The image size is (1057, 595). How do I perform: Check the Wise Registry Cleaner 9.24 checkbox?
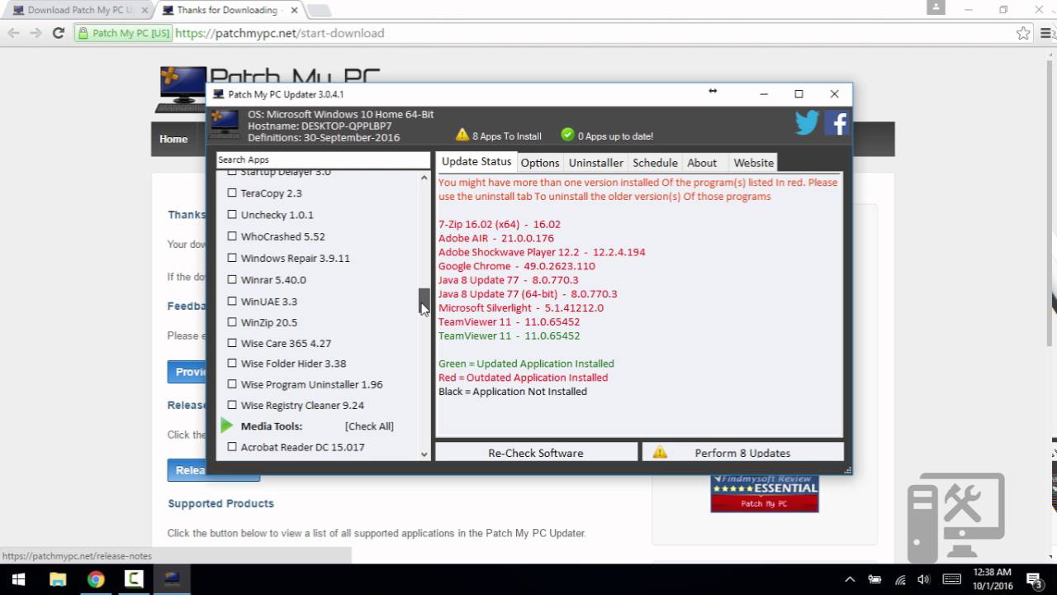[232, 405]
